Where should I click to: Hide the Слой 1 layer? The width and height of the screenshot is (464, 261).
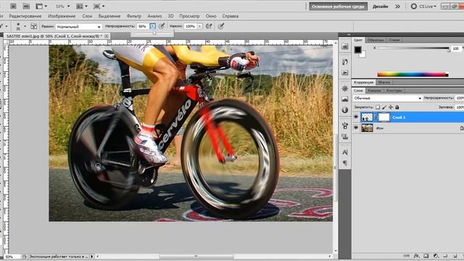(x=356, y=117)
